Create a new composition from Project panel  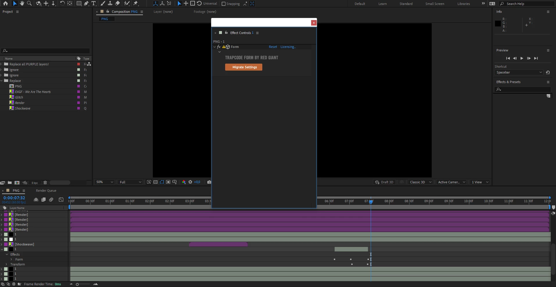point(17,182)
